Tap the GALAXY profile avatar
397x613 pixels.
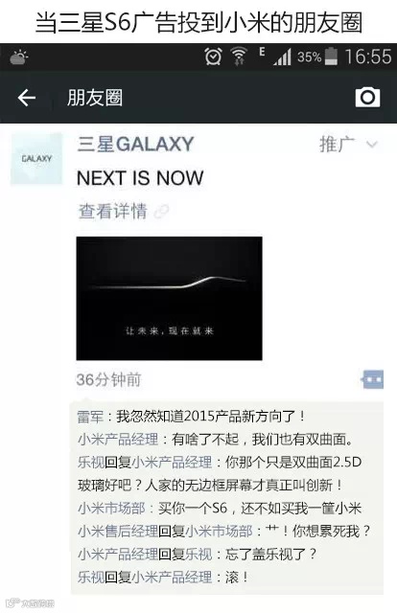tap(36, 158)
